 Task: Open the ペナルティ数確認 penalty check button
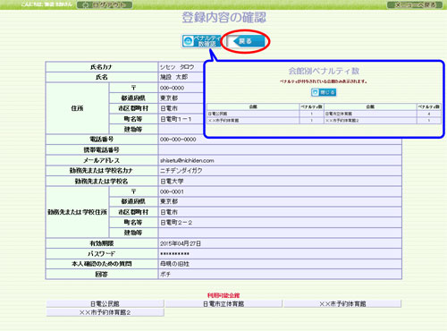[201, 41]
